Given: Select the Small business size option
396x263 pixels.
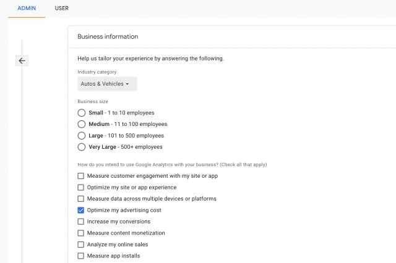Looking at the screenshot, I should pyautogui.click(x=81, y=113).
